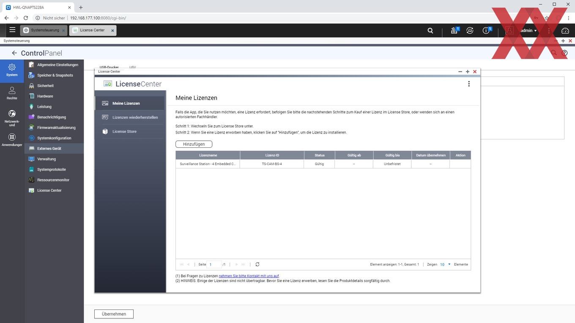This screenshot has width=575, height=323.
Task: Open Systemkonfiguration
Action: coord(54,138)
